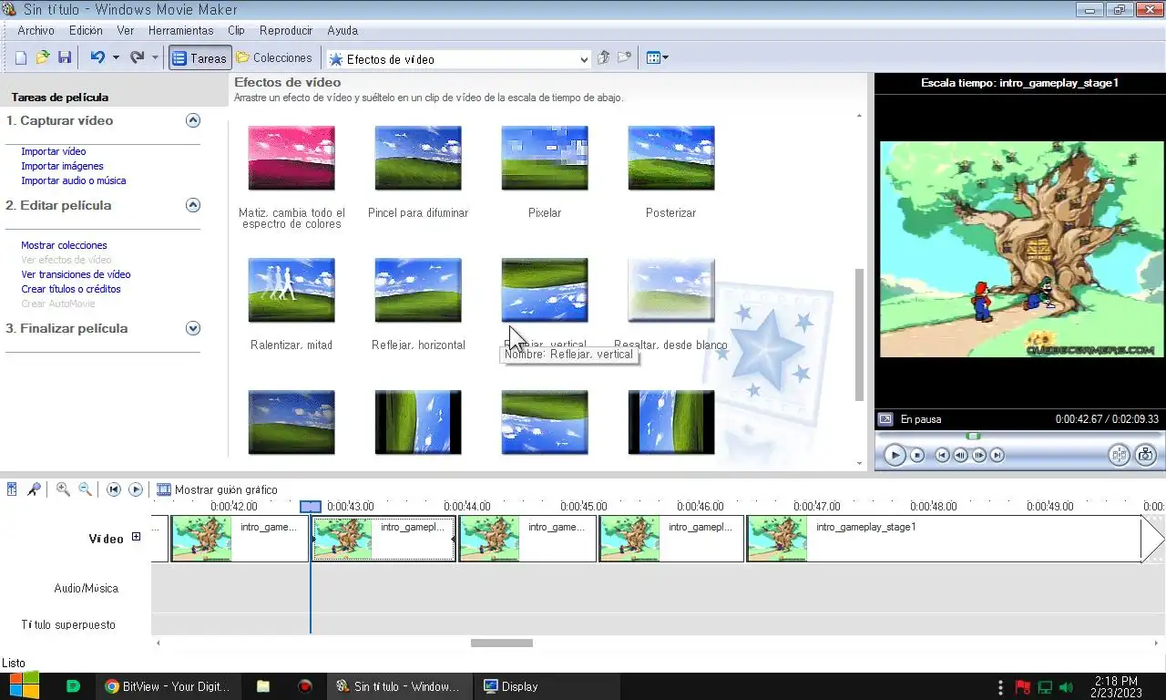Select the Resaltar, desde blanco effect
Viewport: 1166px width, 700px height.
[671, 290]
